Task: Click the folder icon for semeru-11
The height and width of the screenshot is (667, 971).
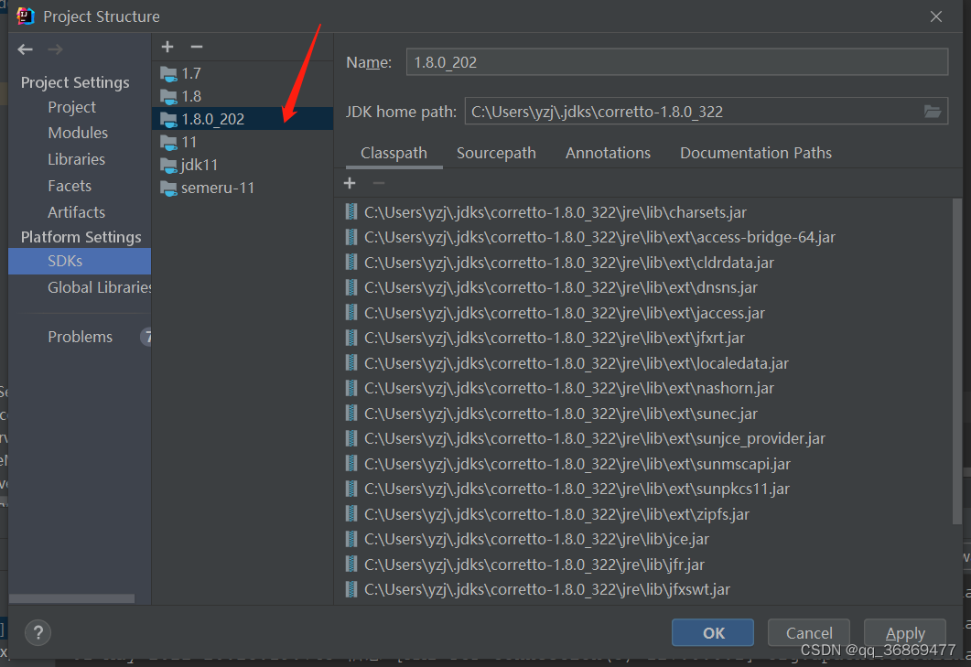Action: (x=168, y=188)
